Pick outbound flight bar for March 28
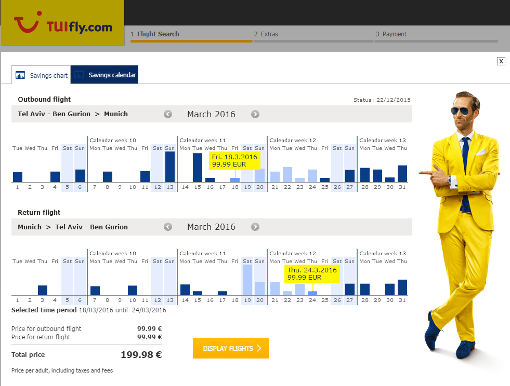 point(365,175)
